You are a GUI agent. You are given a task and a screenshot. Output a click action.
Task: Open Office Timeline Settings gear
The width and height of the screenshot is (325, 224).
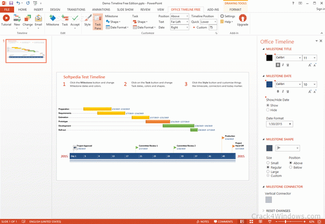(227, 16)
